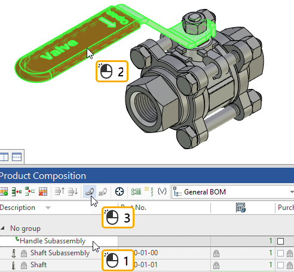The image size is (294, 272).
Task: Click the add record icon in the BOM toolbar
Action: pyautogui.click(x=4, y=191)
